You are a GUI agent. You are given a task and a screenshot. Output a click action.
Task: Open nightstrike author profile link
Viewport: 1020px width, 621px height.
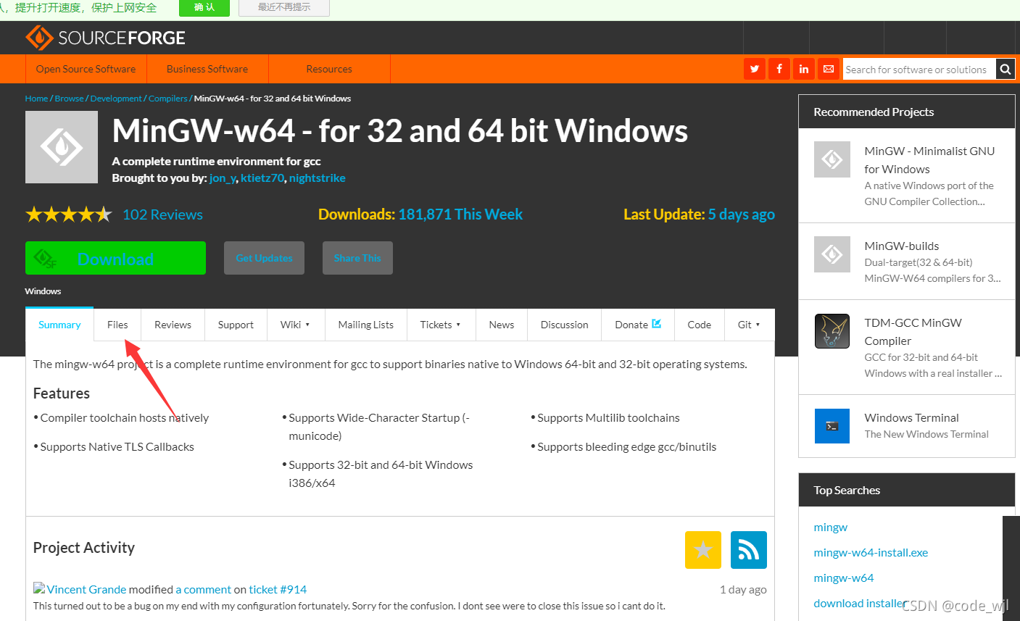(318, 178)
